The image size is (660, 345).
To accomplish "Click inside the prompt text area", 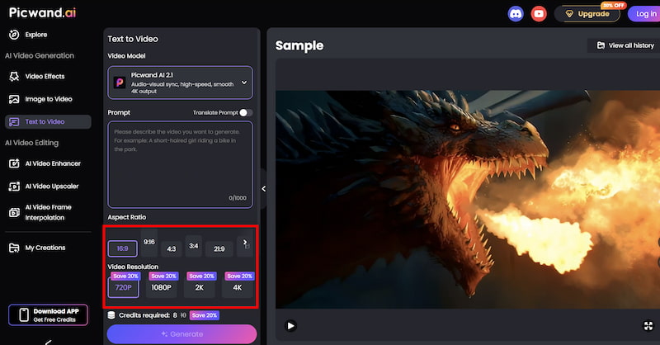I will (x=180, y=161).
